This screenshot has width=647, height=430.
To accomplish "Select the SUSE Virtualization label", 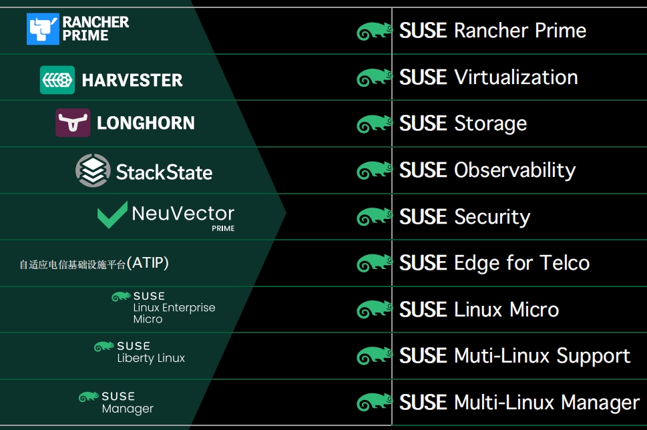I will pos(489,77).
